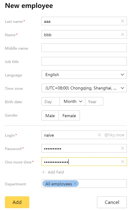Select Male gender option
Image resolution: width=129 pixels, height=210 pixels.
click(50, 116)
